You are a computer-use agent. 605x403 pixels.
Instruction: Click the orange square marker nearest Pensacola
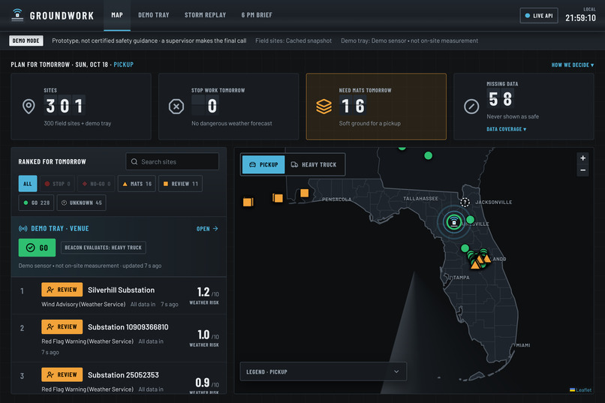coord(305,193)
